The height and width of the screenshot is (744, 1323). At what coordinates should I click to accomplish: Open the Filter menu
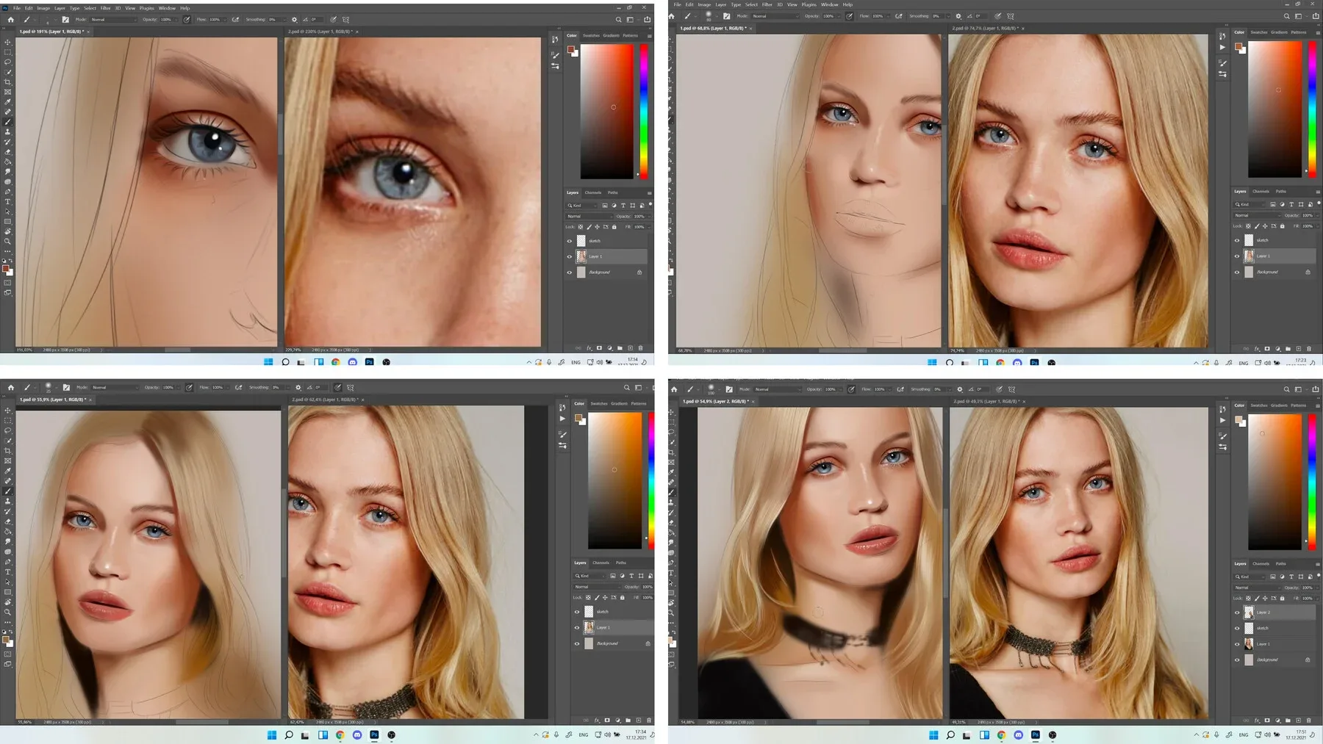pyautogui.click(x=107, y=8)
